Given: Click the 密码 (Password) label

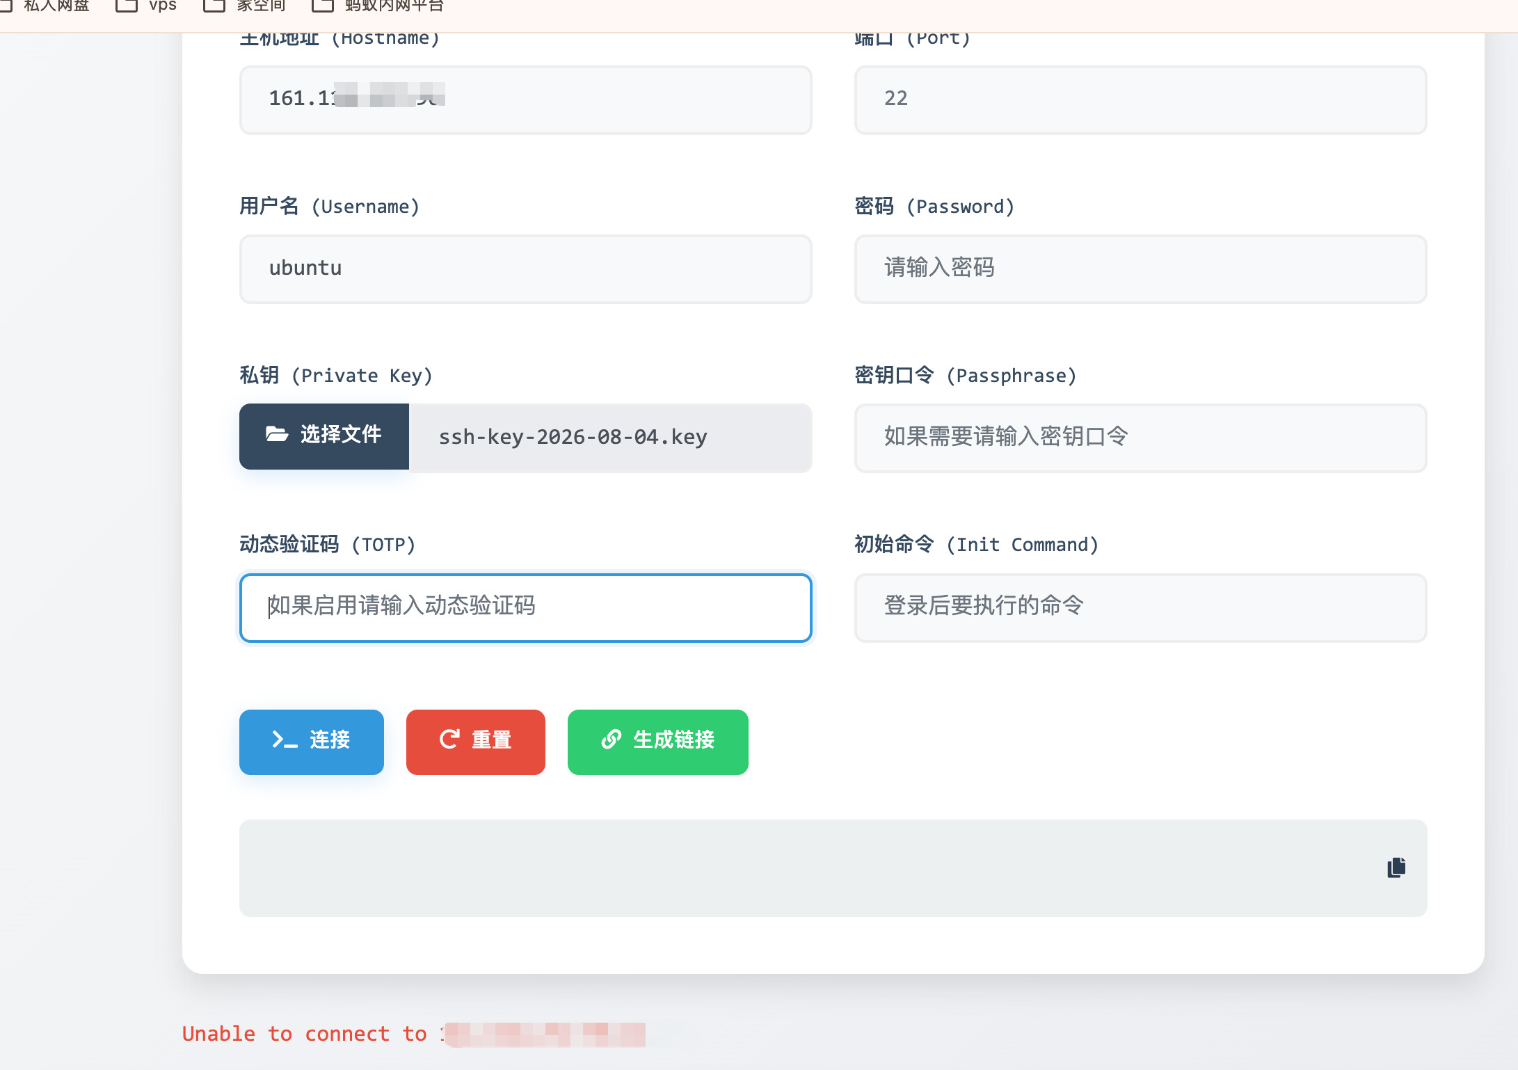Looking at the screenshot, I should (x=934, y=207).
